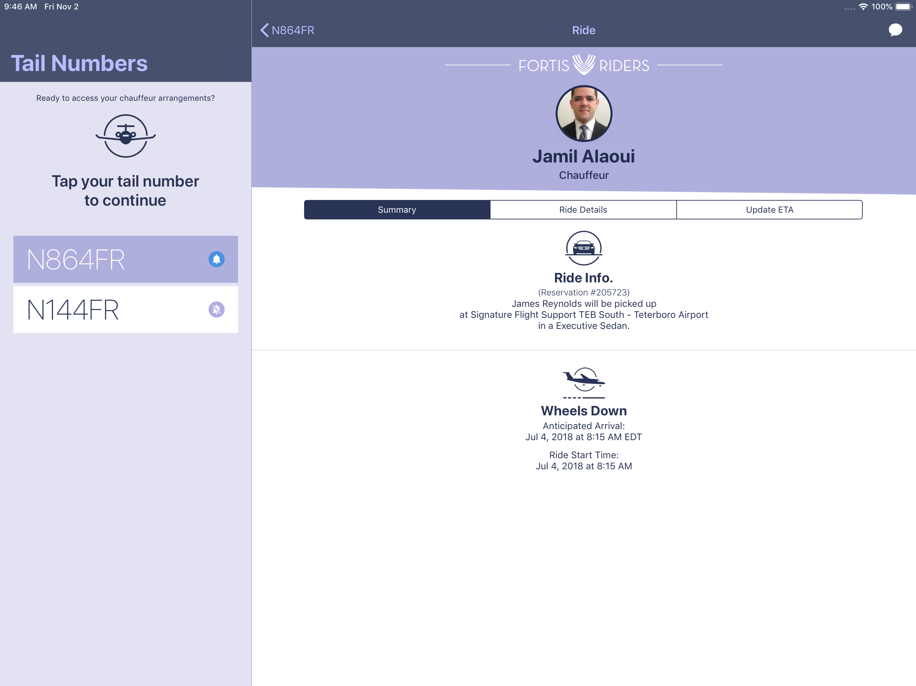Tap the Jamil Alaoui name text
Viewport: 916px width, 686px height.
583,156
